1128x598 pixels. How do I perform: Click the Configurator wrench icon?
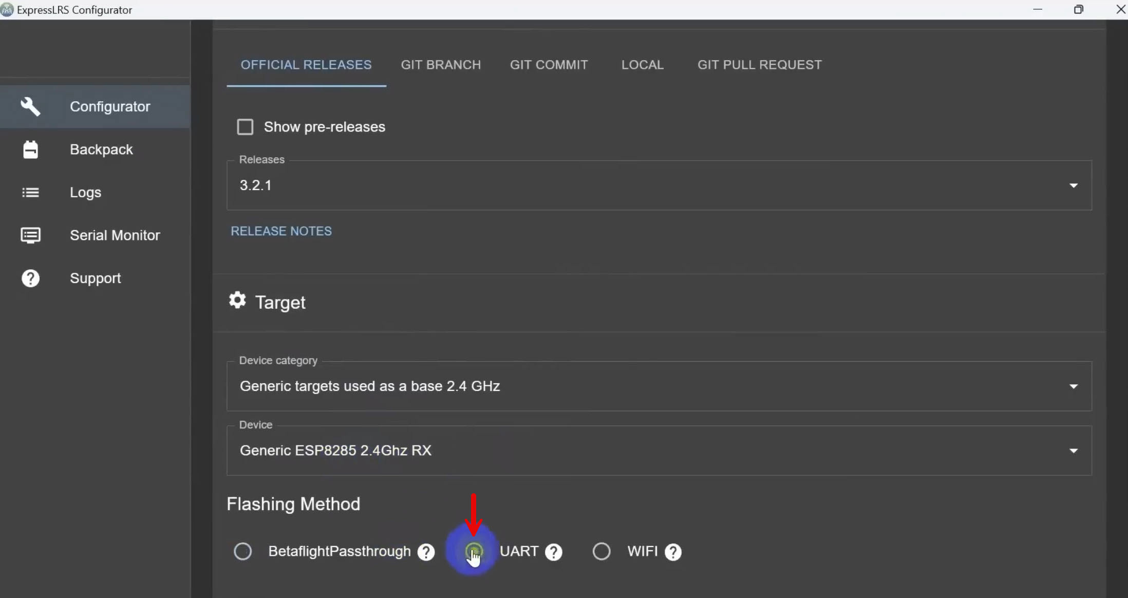pyautogui.click(x=30, y=106)
